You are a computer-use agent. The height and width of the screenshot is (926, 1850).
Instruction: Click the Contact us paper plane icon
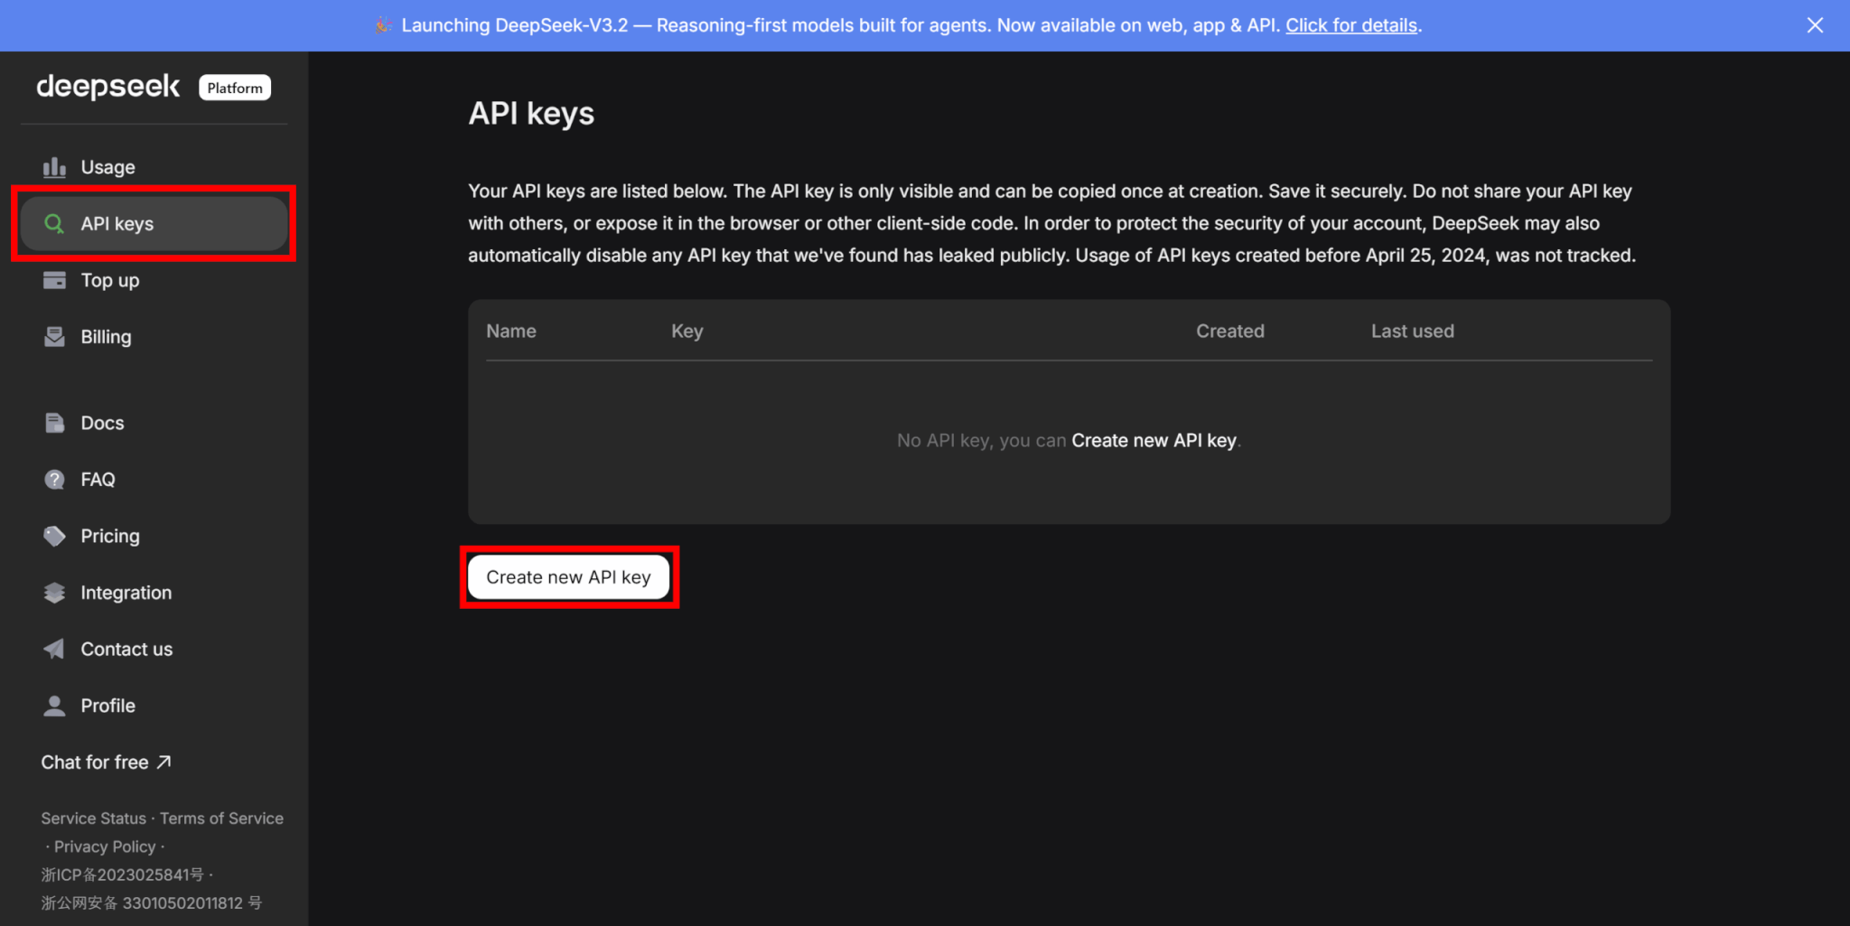pos(54,649)
